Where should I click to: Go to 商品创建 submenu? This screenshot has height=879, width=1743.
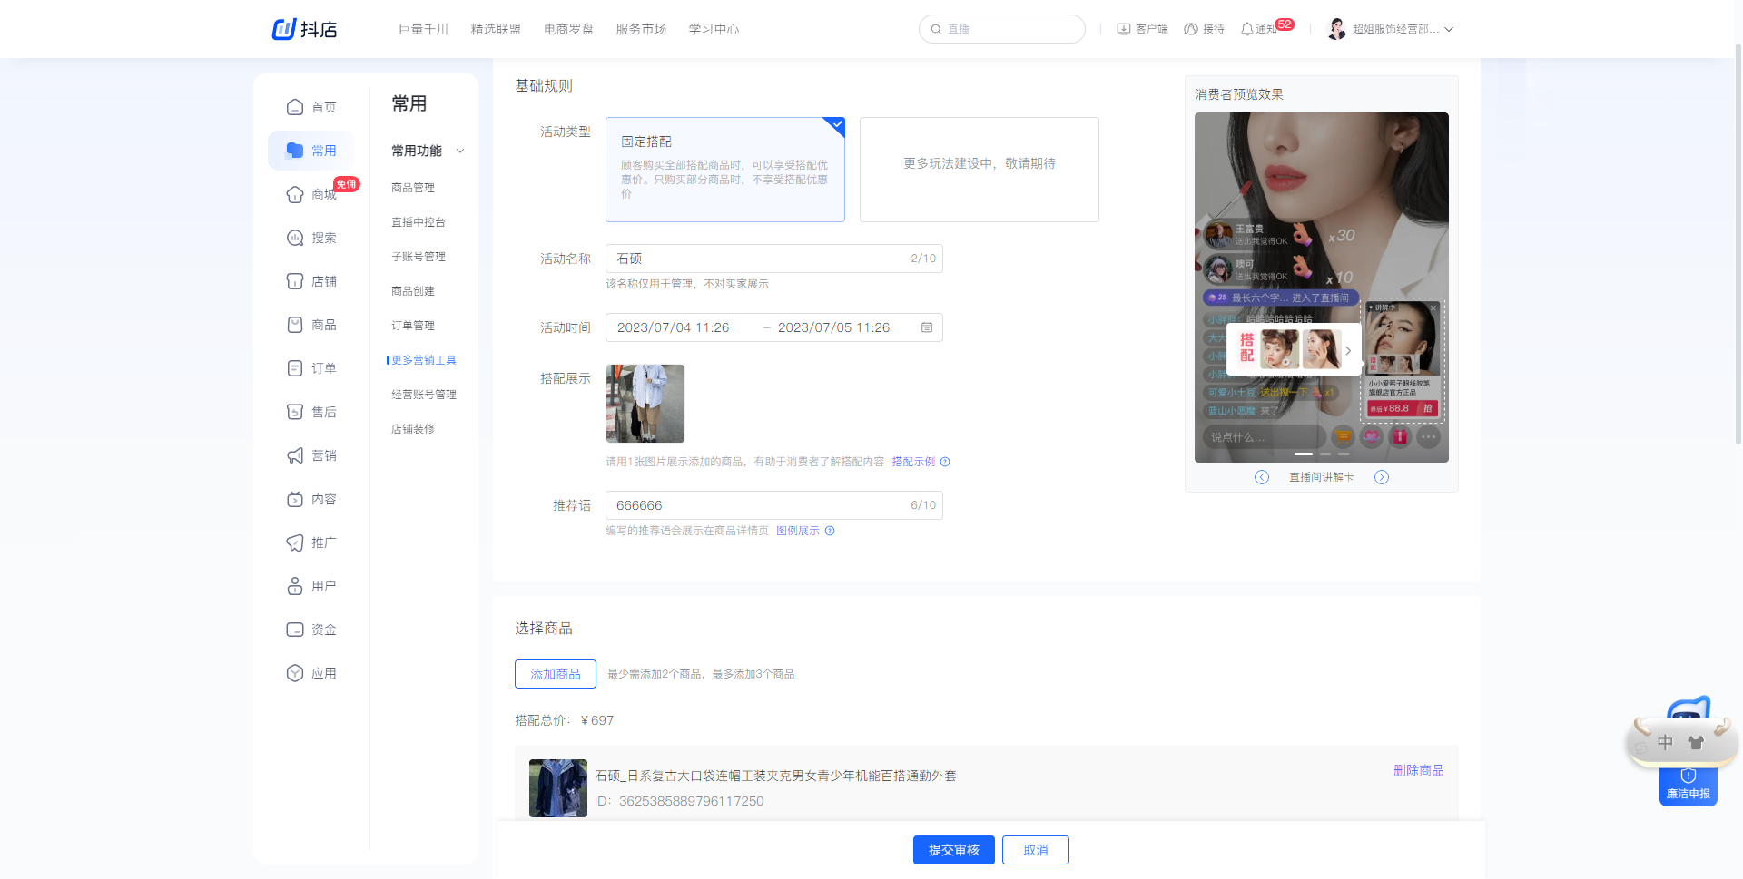click(x=413, y=291)
